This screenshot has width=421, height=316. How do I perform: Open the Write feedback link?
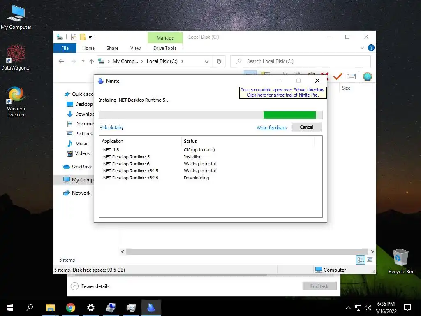point(272,128)
